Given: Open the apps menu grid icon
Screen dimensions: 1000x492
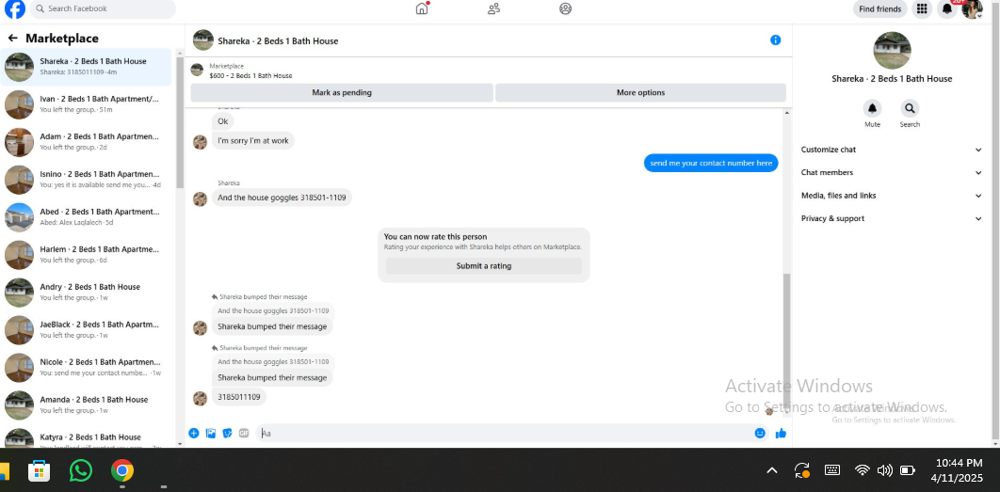Looking at the screenshot, I should [x=921, y=8].
